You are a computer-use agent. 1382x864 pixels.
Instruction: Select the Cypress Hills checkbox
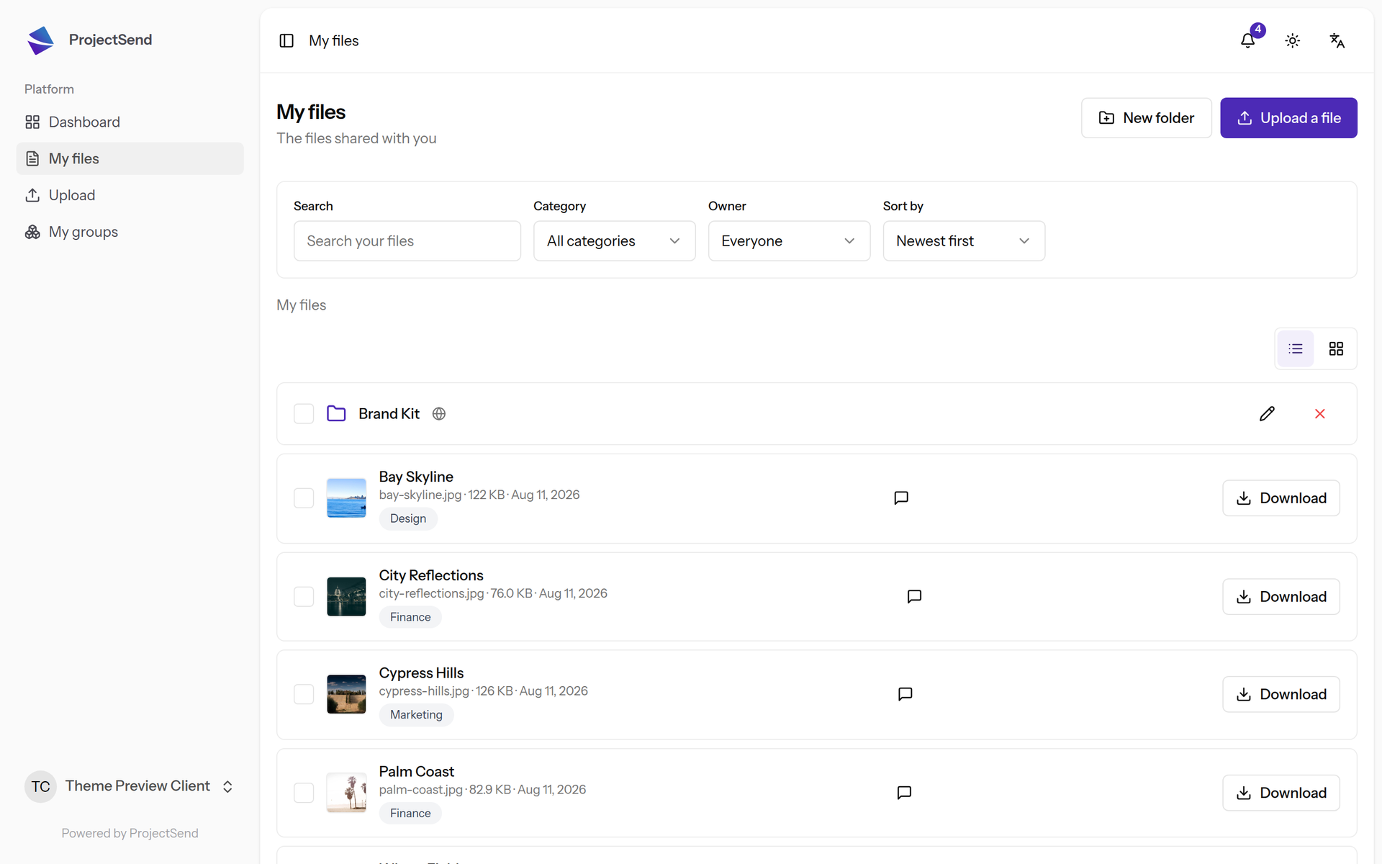[x=304, y=695]
